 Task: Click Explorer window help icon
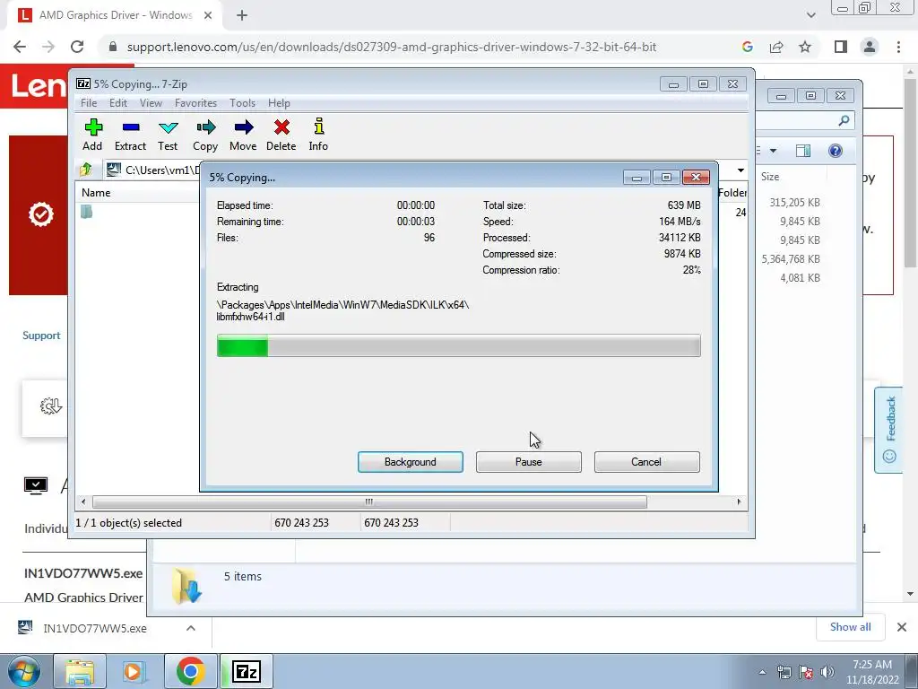[836, 151]
